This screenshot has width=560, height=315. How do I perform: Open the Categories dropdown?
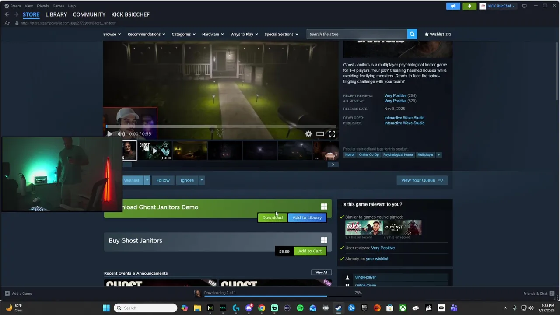(183, 34)
